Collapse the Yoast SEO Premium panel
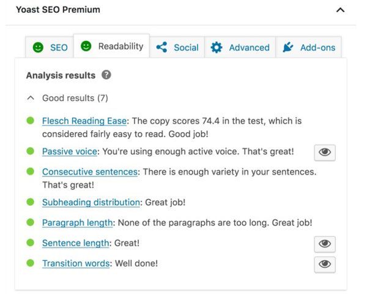The width and height of the screenshot is (367, 294). [341, 10]
